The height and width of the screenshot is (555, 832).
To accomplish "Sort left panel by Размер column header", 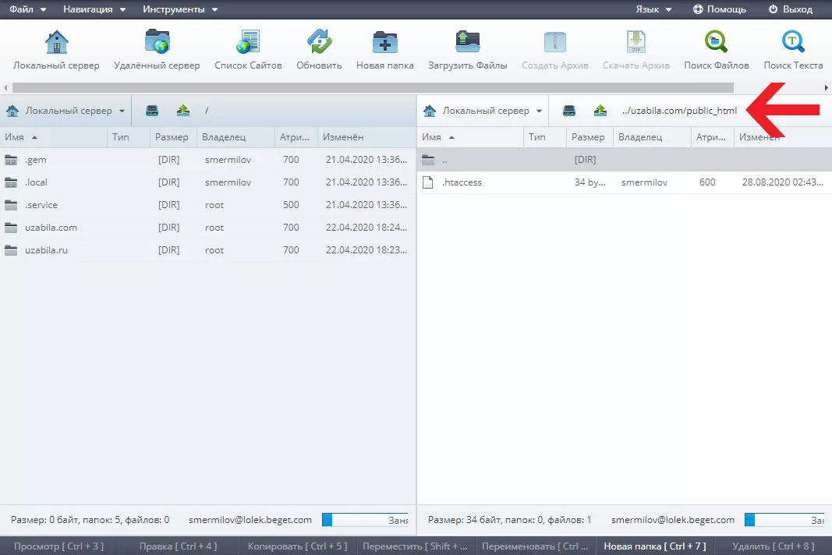I will pos(171,137).
